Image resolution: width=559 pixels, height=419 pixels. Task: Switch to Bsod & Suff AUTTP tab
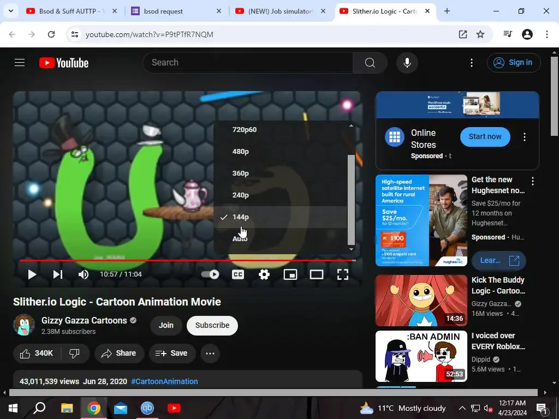(72, 11)
